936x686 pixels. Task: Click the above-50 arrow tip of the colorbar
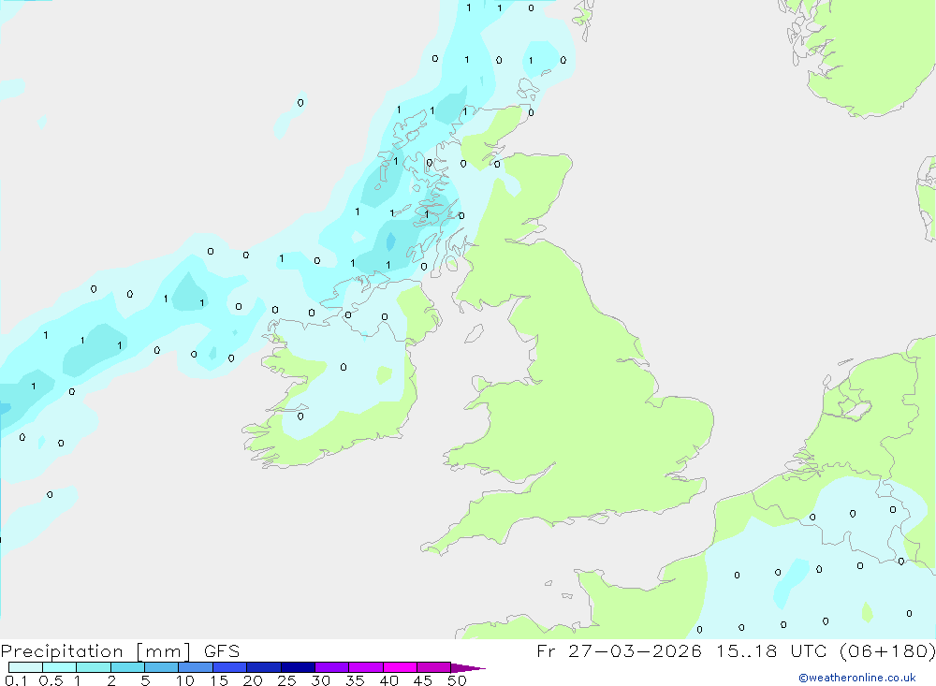pos(468,668)
